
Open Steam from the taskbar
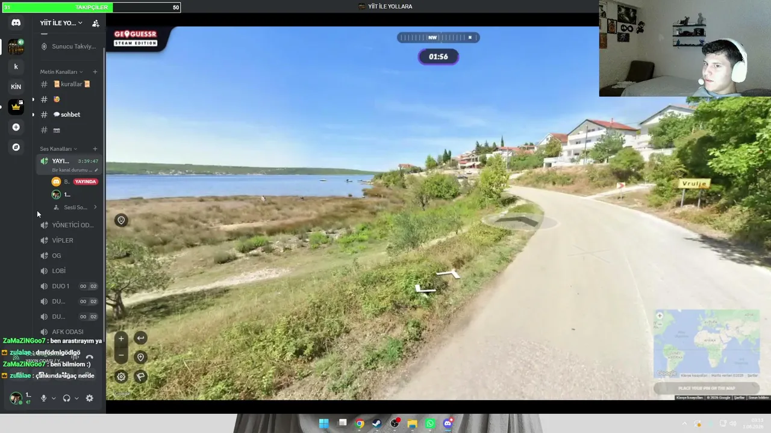tap(377, 423)
